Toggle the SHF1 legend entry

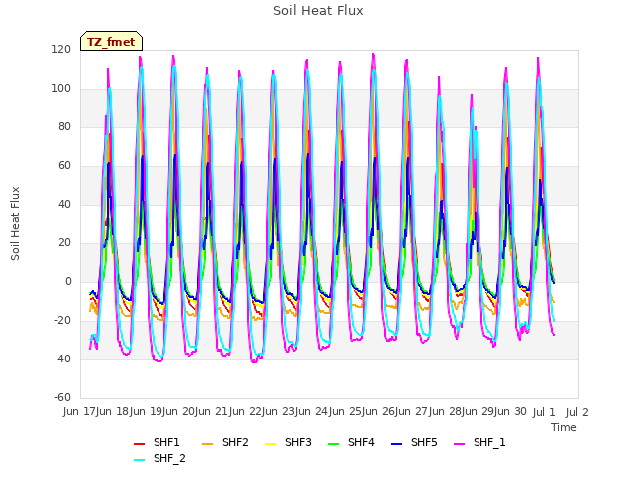157,442
